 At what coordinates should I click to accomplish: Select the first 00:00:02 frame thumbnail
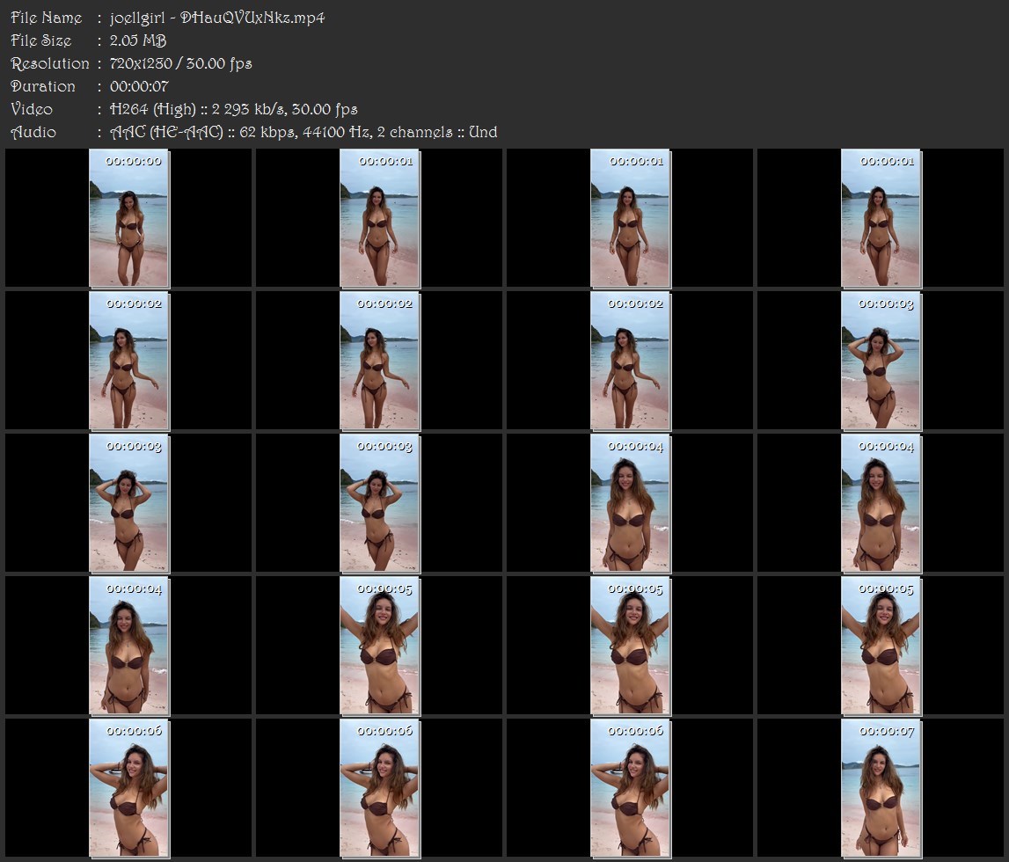pyautogui.click(x=128, y=361)
